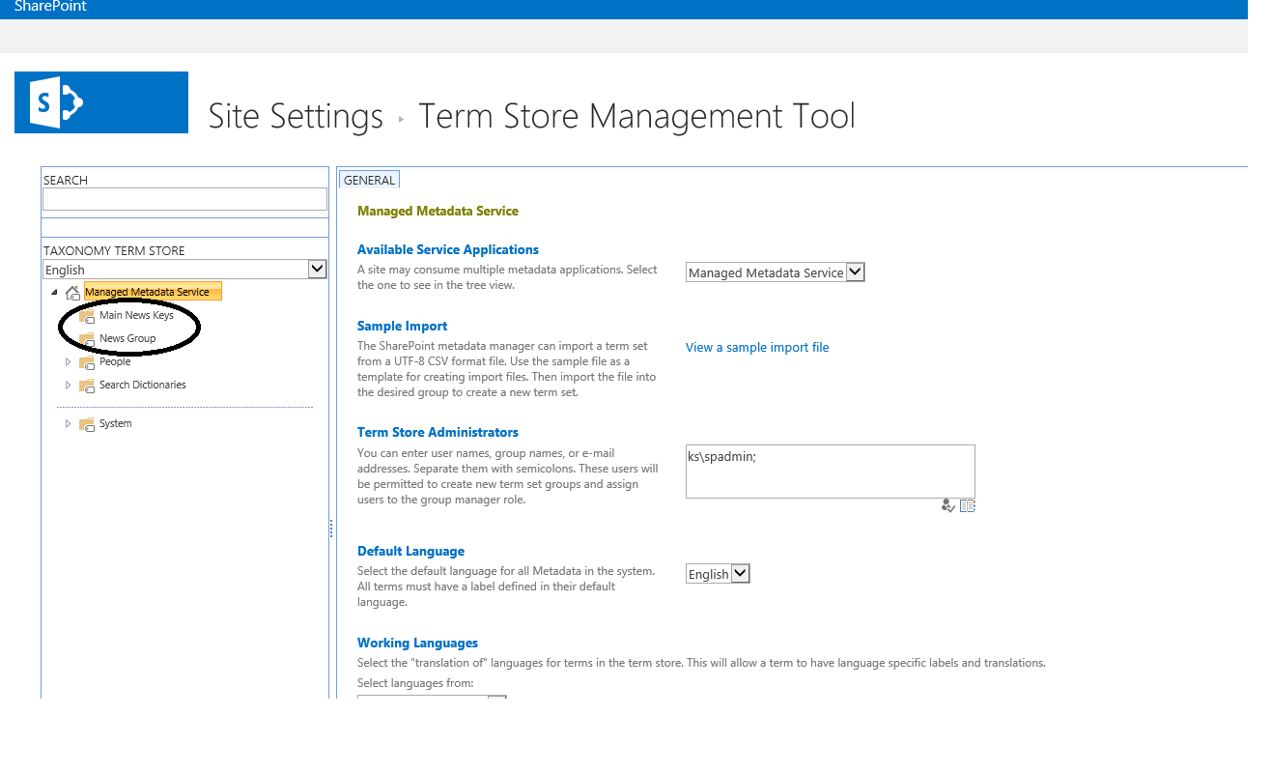This screenshot has height=773, width=1272.
Task: Open the address book Browse icon
Action: pos(968,505)
